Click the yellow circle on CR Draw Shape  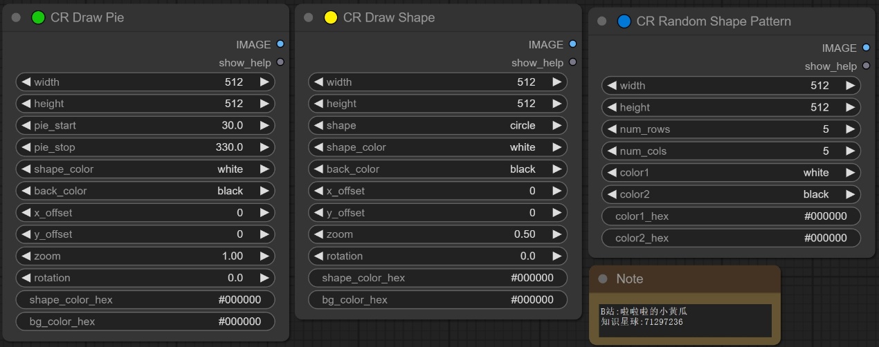pyautogui.click(x=331, y=18)
